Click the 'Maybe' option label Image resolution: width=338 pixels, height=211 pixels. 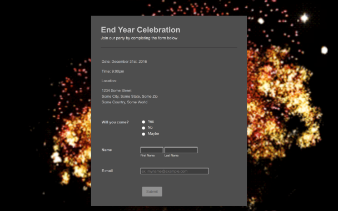point(153,133)
